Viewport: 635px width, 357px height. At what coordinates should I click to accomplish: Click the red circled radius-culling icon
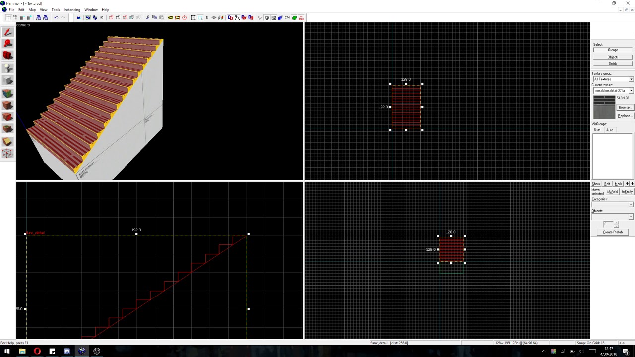coord(184,17)
